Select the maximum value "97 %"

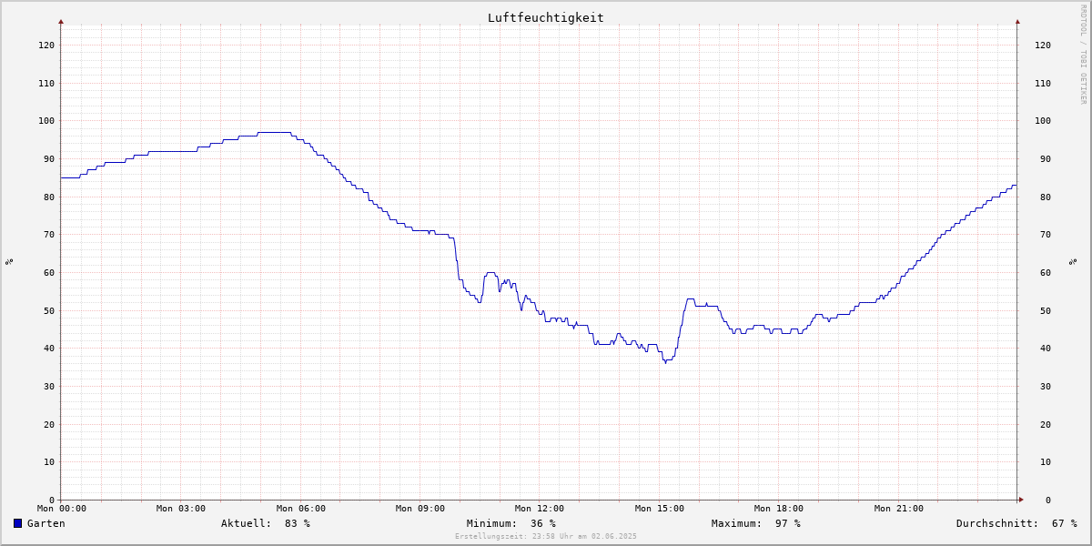(788, 523)
